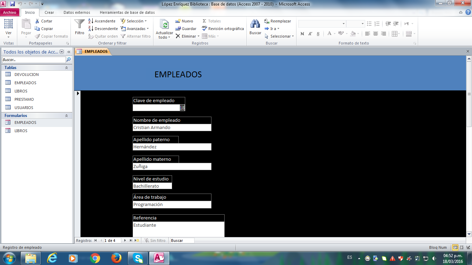This screenshot has width=472, height=265.
Task: Open Eliminar dropdown arrow
Action: 199,36
